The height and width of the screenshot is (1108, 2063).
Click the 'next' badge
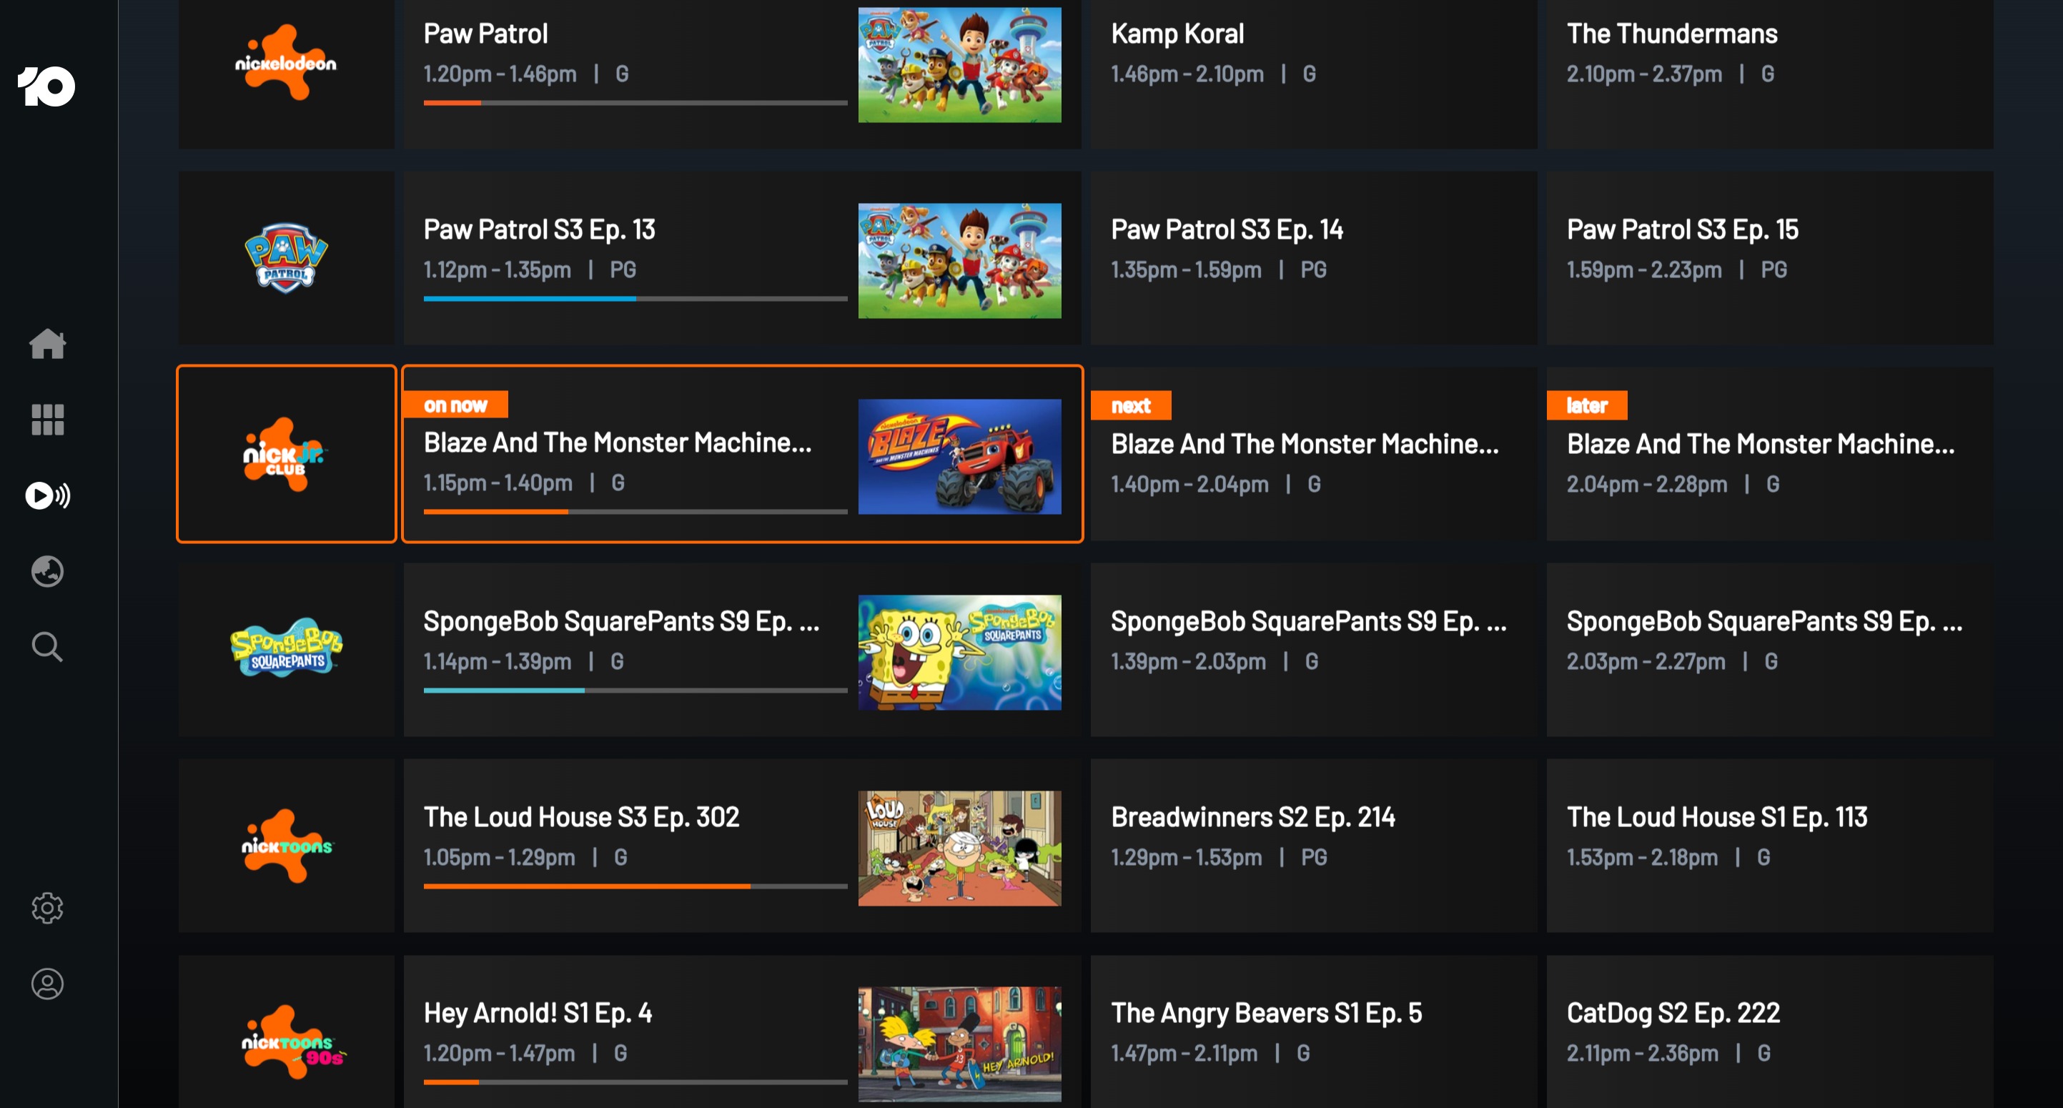point(1131,405)
